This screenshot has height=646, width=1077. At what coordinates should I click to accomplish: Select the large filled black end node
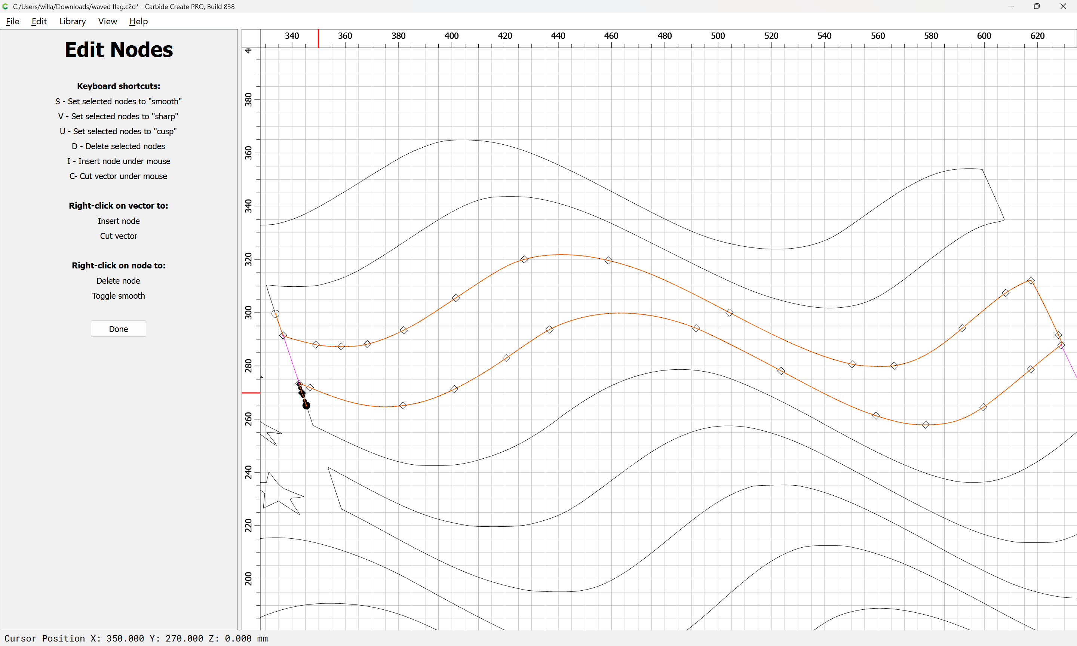(x=306, y=405)
